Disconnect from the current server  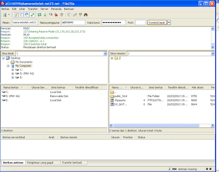tap(56, 15)
